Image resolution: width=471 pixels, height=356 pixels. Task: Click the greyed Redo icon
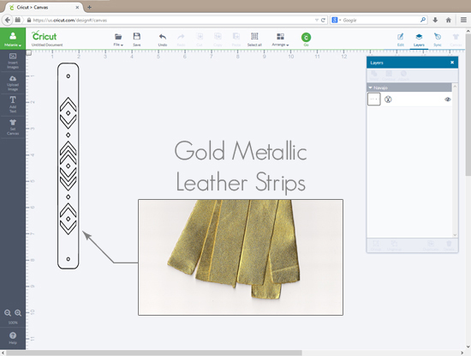click(181, 39)
